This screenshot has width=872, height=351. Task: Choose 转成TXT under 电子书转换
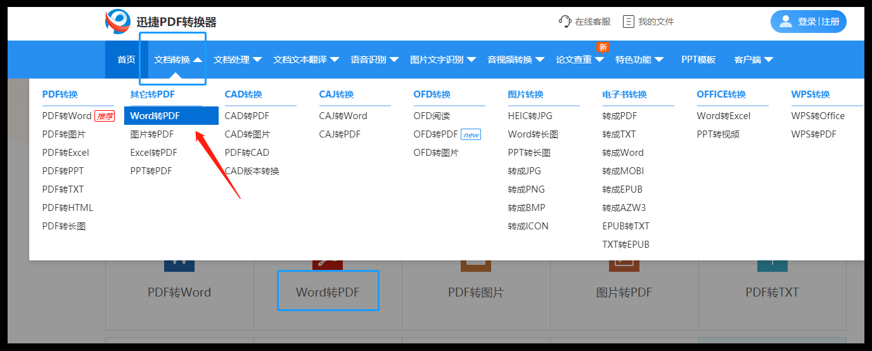(619, 134)
